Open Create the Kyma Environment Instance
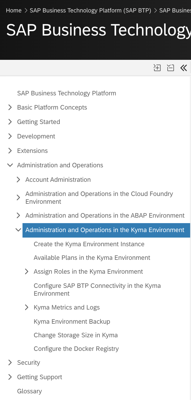 (x=89, y=244)
